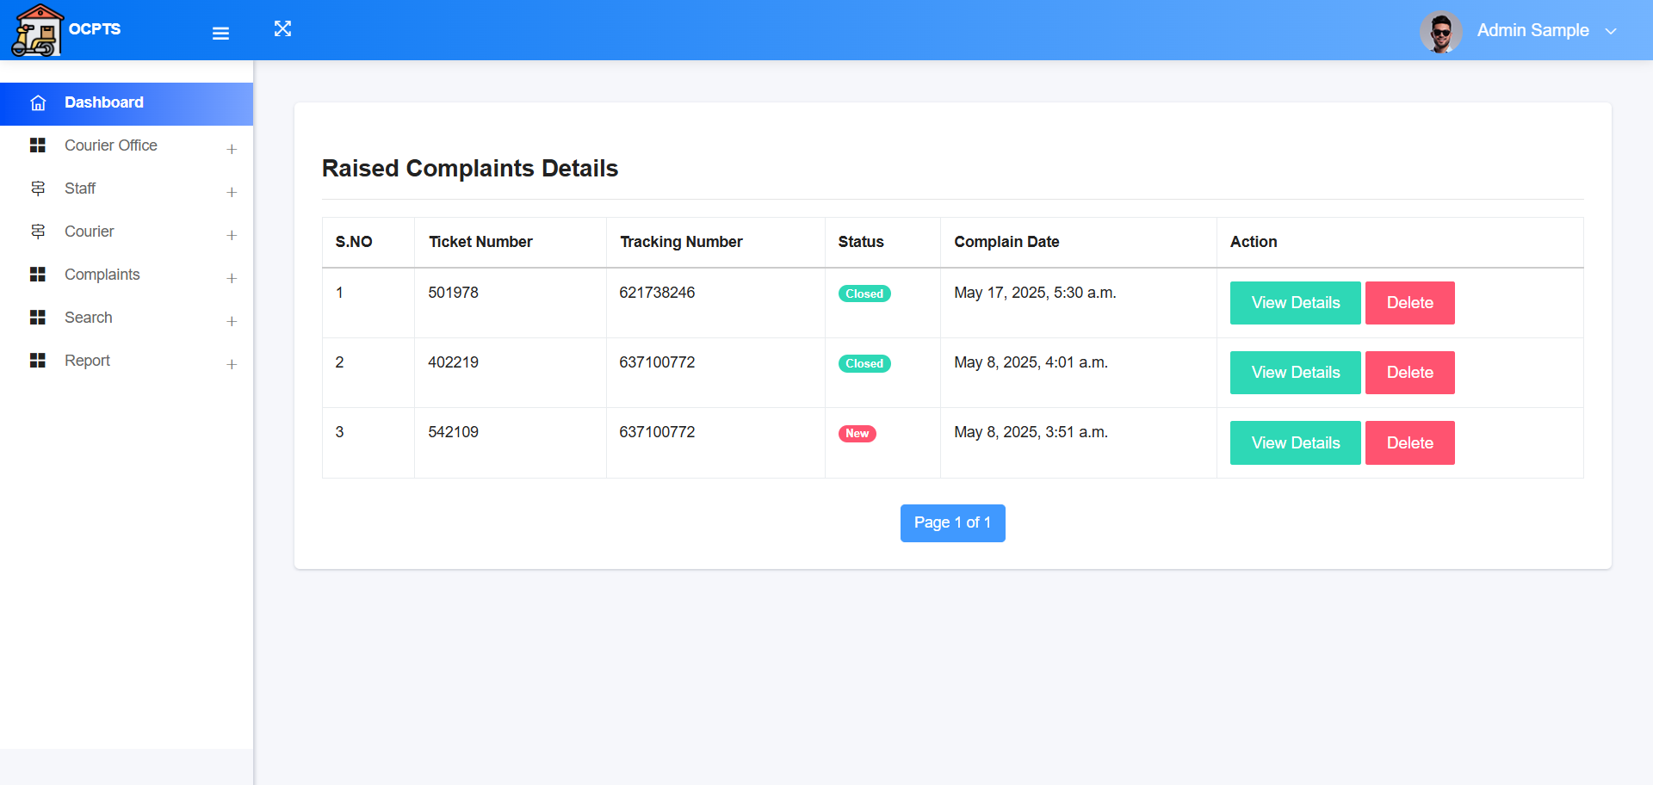Click the OCPTS brand name

click(x=95, y=29)
